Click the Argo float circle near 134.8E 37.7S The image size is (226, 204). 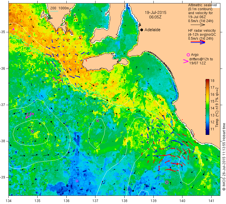click(32, 131)
